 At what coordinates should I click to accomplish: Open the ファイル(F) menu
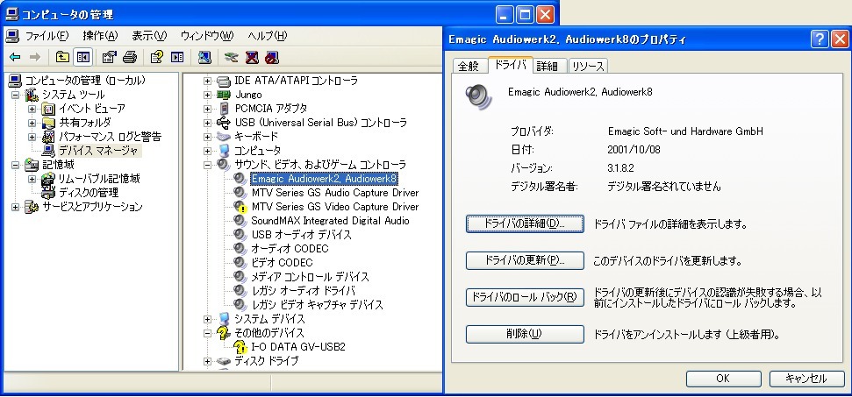[47, 36]
